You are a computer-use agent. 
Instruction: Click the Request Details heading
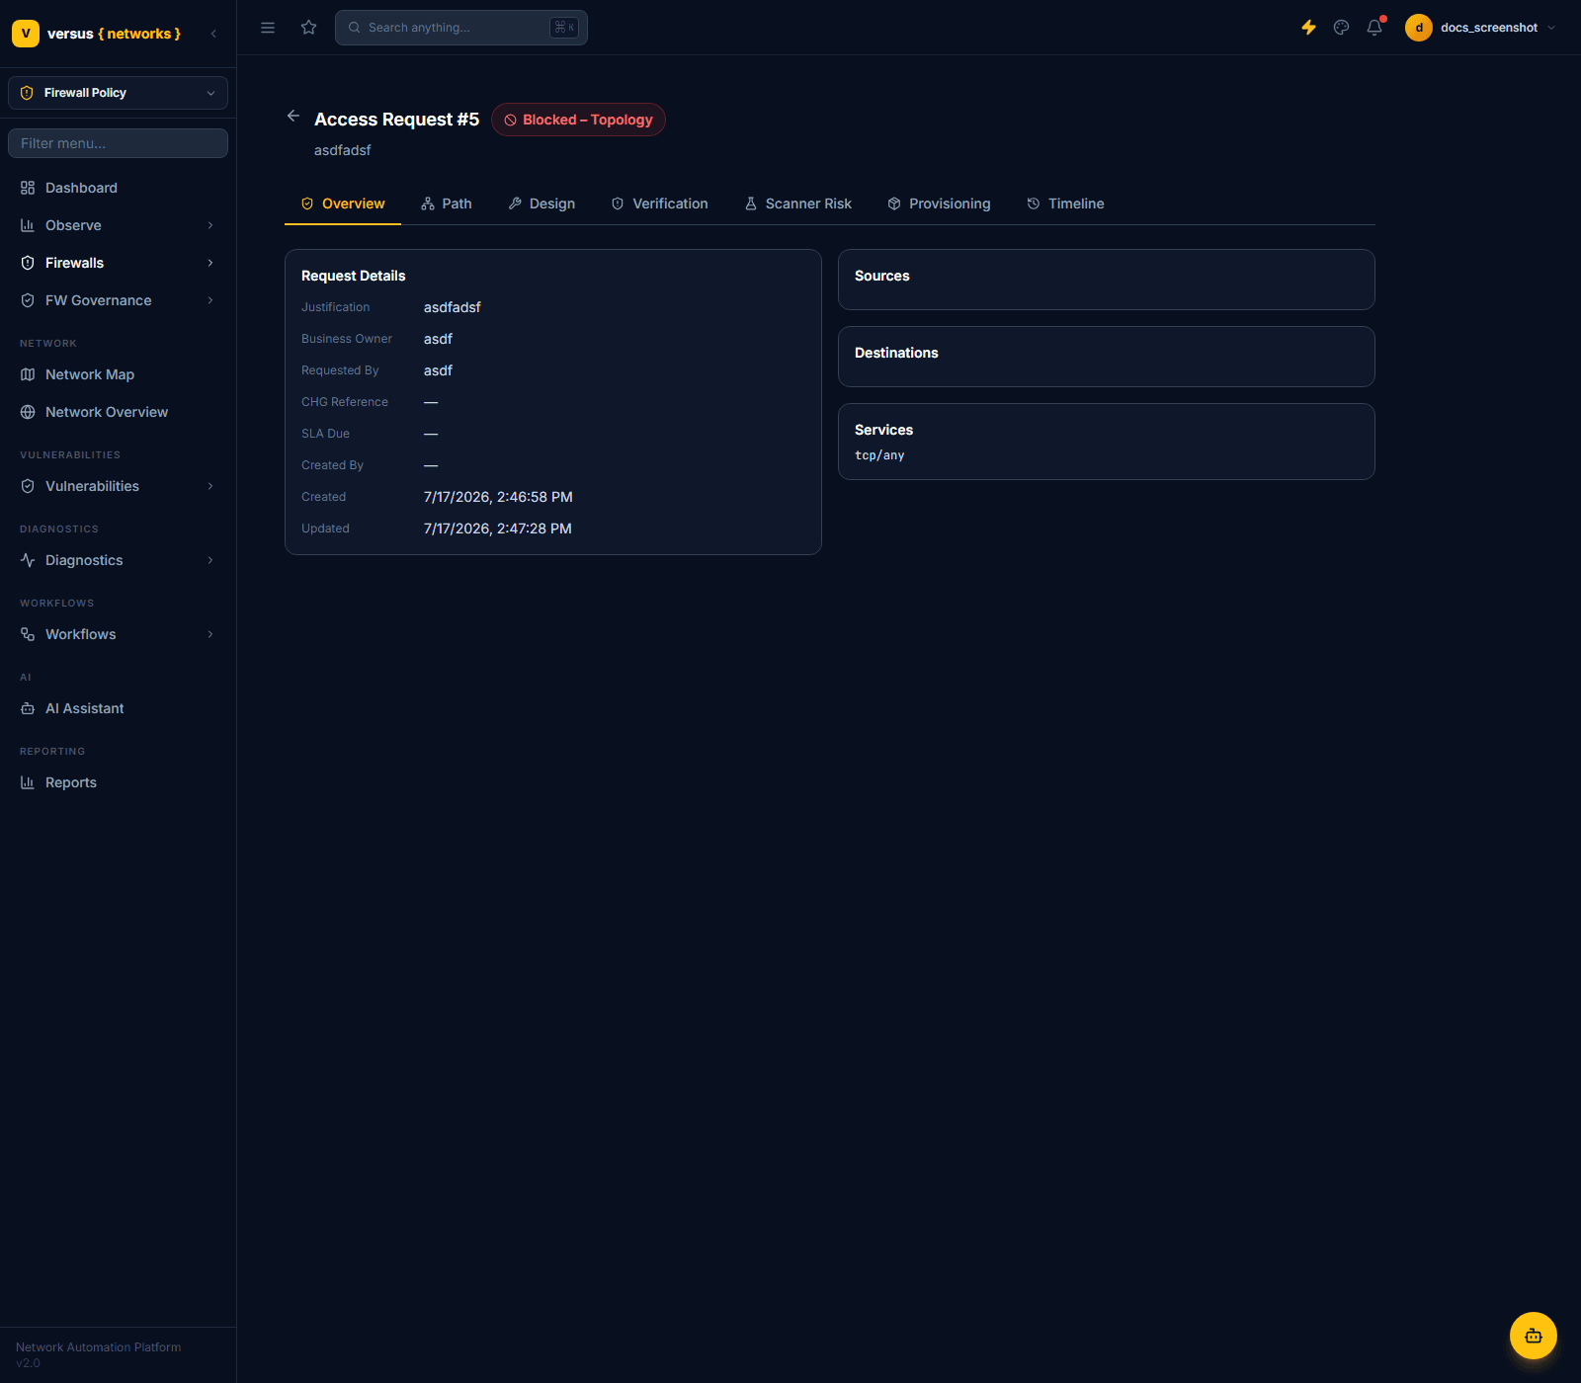[354, 276]
